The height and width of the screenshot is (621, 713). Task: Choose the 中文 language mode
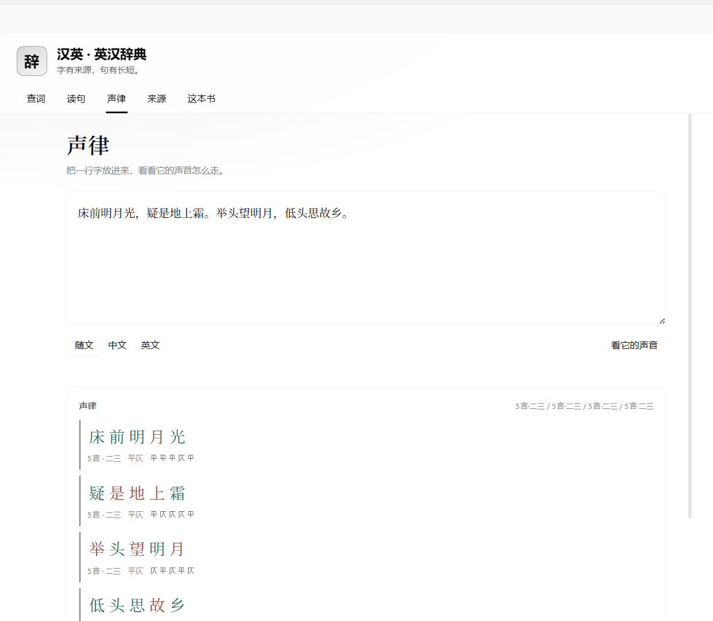(x=117, y=345)
